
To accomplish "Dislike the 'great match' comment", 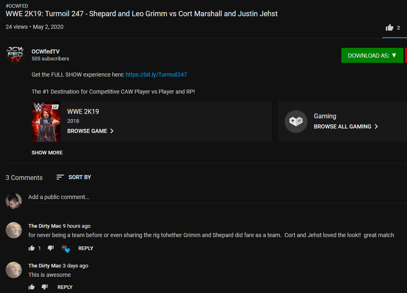I will click(x=51, y=248).
